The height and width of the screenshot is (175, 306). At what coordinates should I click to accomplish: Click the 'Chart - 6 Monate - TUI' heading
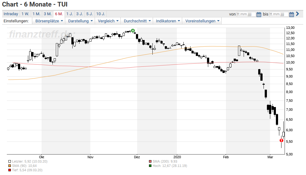pos(35,4)
